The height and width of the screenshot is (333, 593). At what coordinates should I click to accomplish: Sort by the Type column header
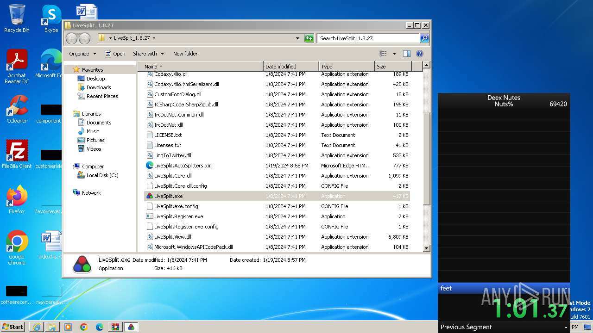[346, 67]
